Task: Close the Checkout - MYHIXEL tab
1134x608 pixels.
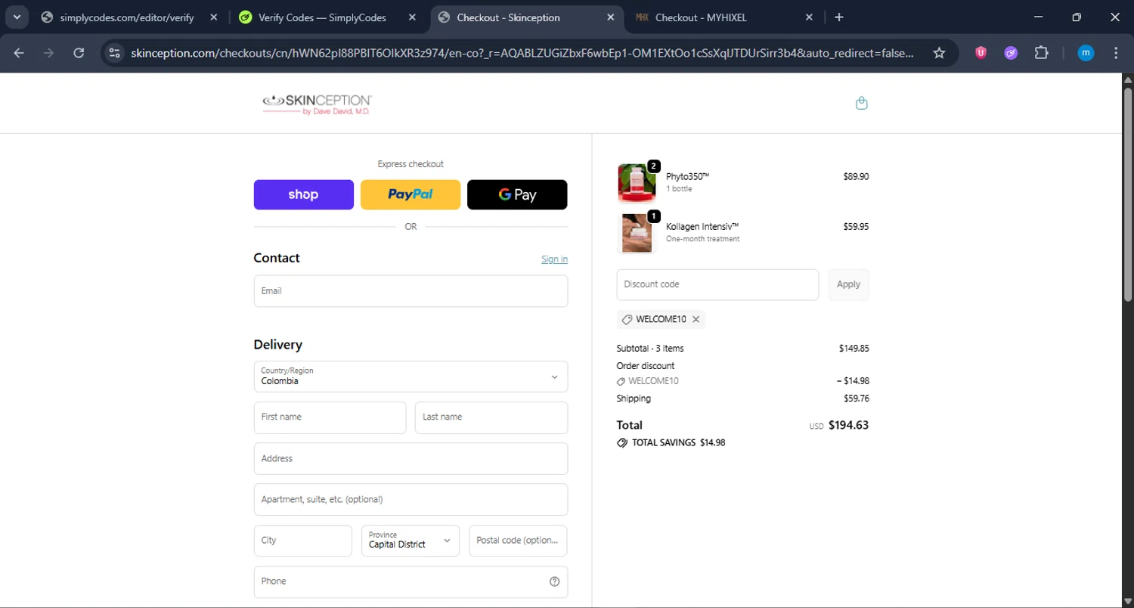Action: 809,17
